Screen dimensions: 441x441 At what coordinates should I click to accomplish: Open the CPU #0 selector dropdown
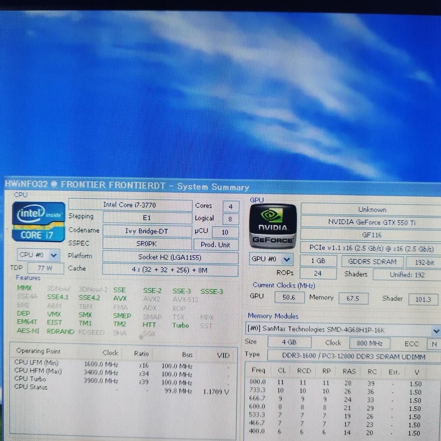click(x=38, y=255)
